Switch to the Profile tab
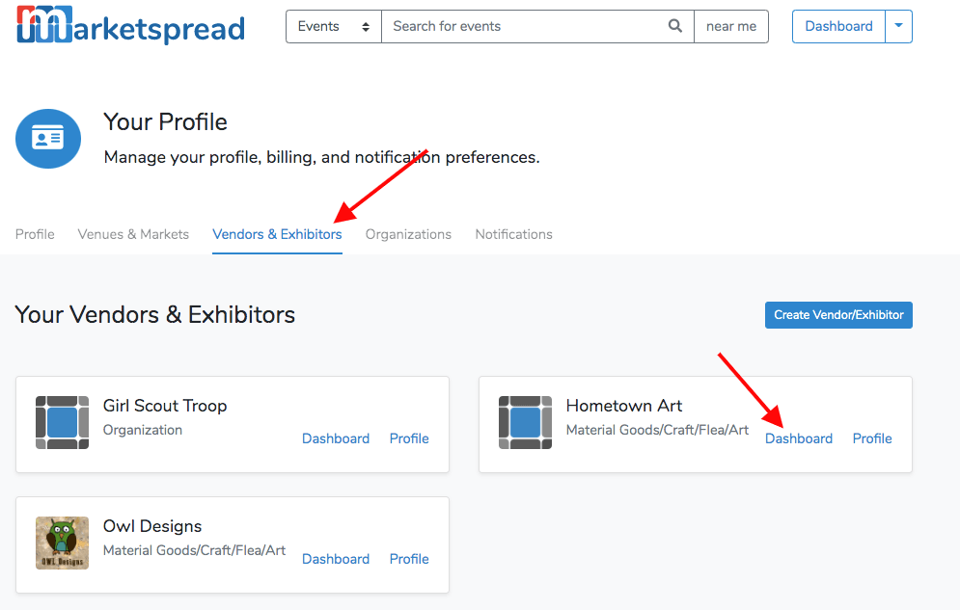 35,234
